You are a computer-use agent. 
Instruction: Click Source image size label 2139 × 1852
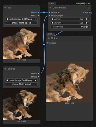(21, 121)
